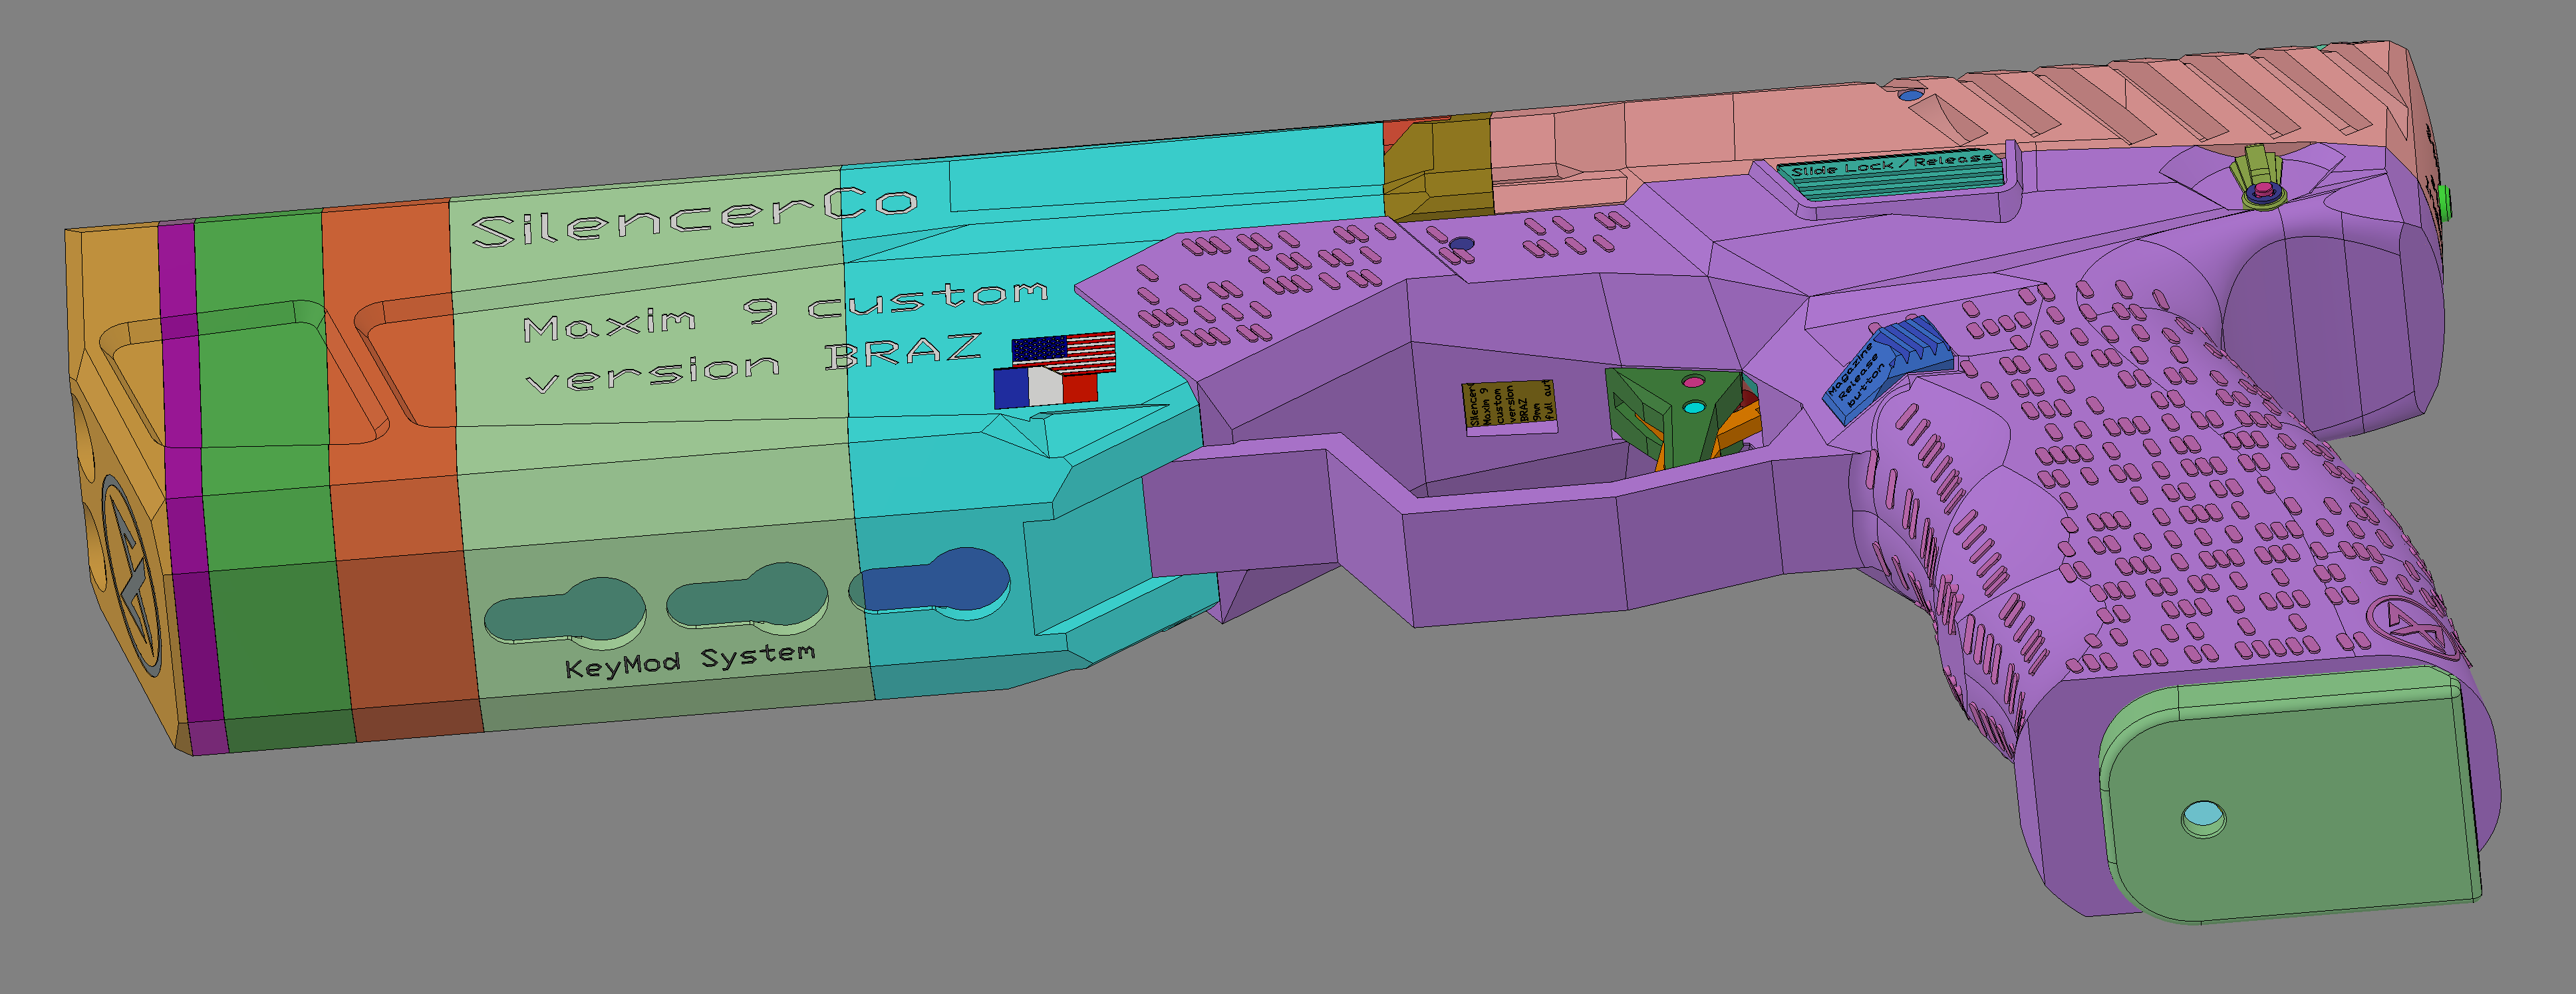This screenshot has width=2576, height=994.
Task: Click the blue dot on top of the slide
Action: tap(1910, 96)
